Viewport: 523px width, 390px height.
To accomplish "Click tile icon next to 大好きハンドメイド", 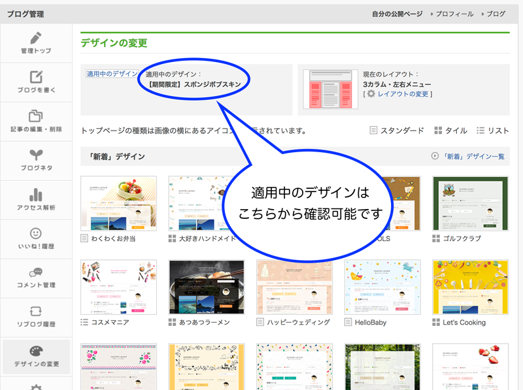I will pos(172,238).
